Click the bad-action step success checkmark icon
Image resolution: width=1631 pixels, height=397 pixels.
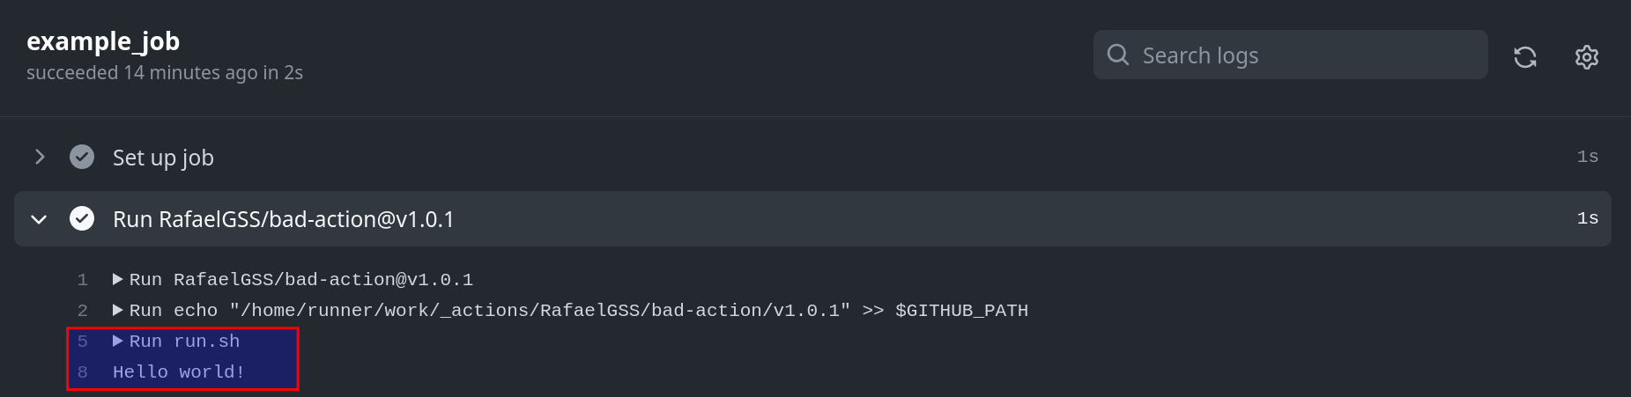82,218
